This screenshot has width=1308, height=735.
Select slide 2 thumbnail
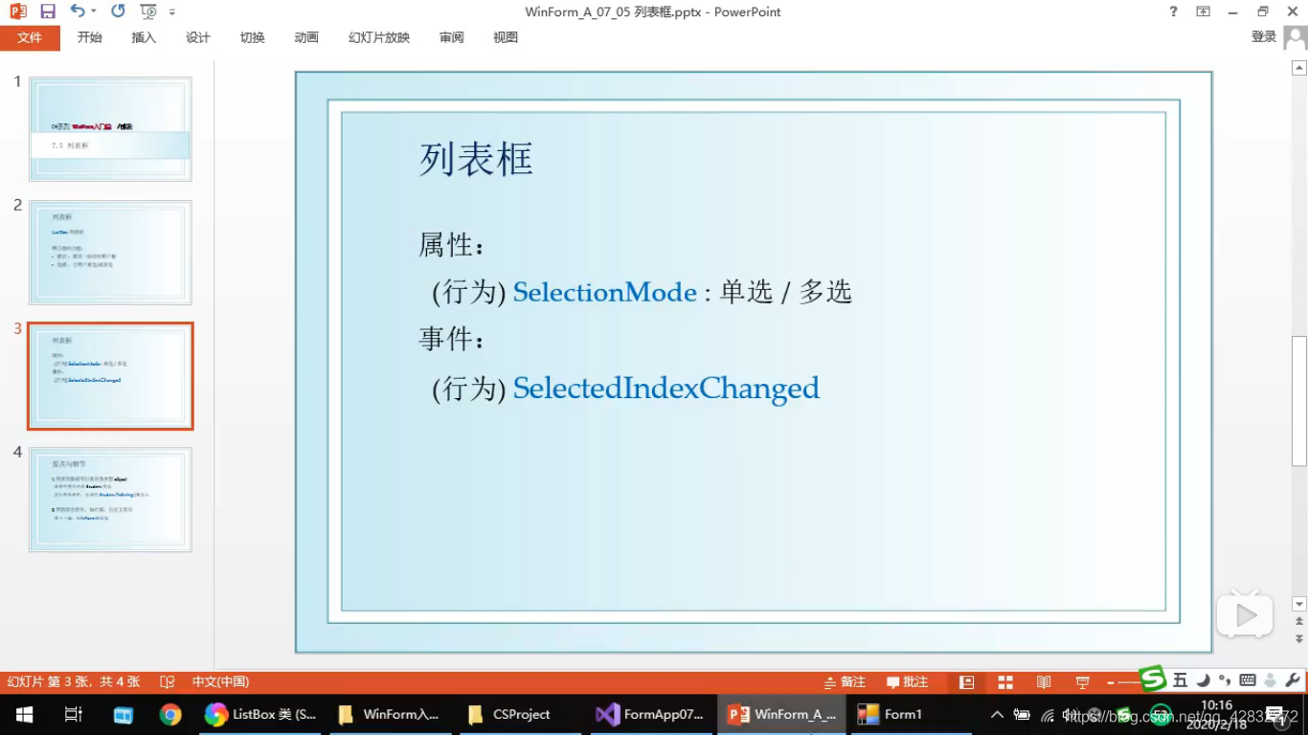click(110, 253)
